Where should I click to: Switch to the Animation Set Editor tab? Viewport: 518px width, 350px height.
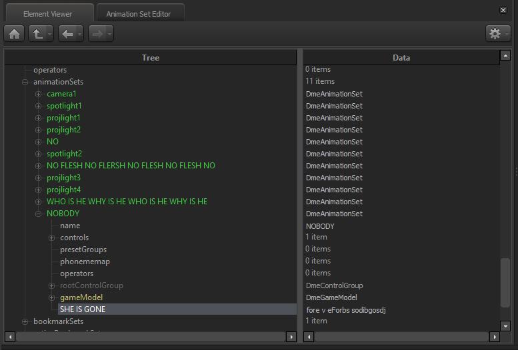(x=139, y=13)
